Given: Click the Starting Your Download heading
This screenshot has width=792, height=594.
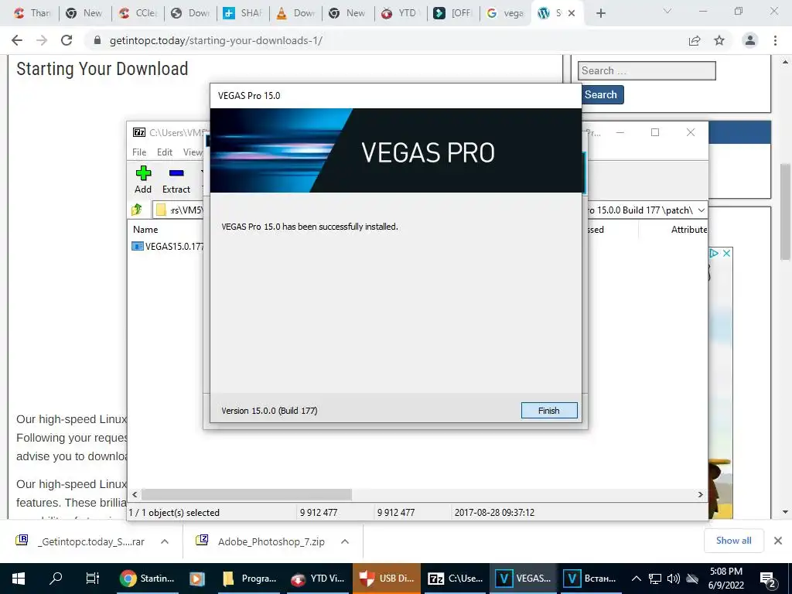Looking at the screenshot, I should click(x=102, y=69).
